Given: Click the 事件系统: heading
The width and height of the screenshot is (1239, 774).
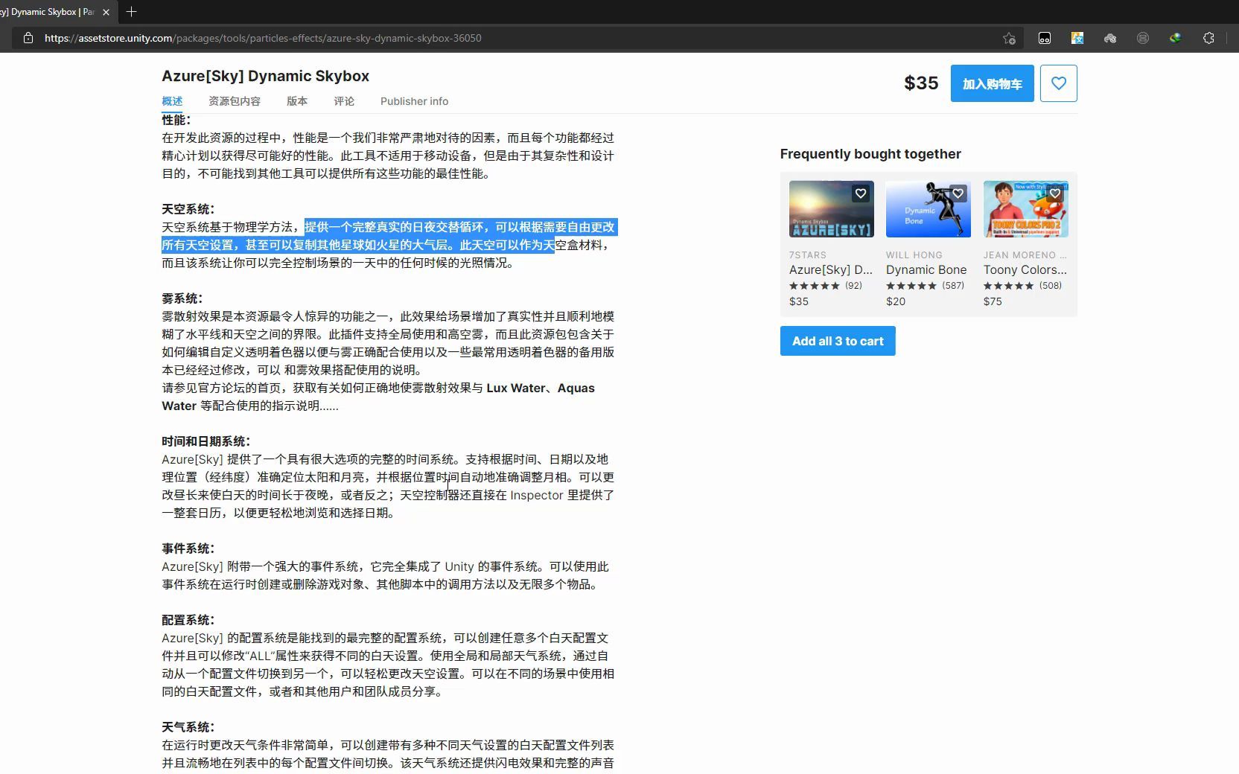Looking at the screenshot, I should (188, 548).
